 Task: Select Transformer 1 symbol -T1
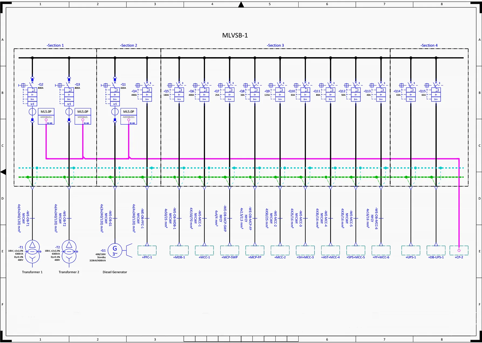(32, 252)
